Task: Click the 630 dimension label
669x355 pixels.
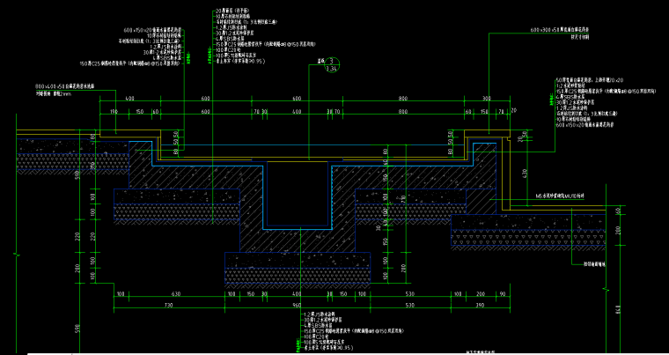Action: 175,294
